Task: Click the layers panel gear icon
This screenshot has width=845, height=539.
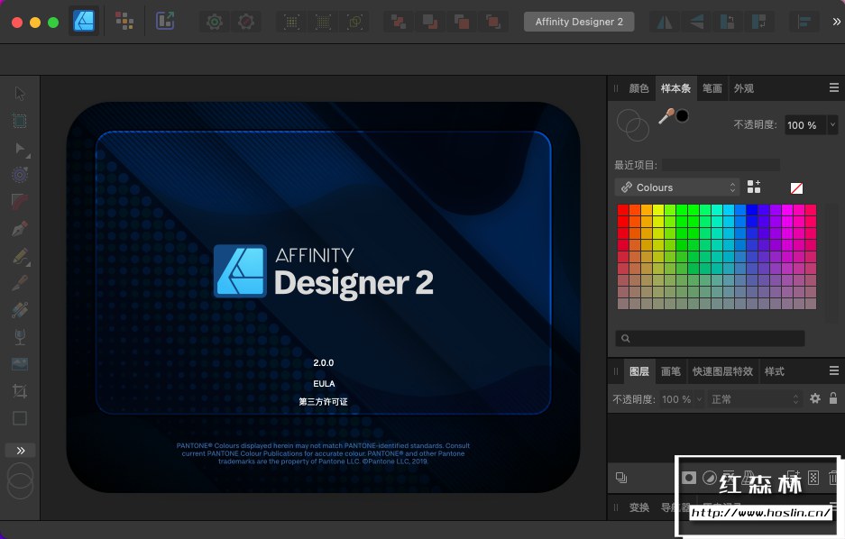Action: pyautogui.click(x=815, y=398)
